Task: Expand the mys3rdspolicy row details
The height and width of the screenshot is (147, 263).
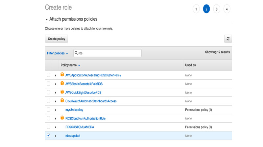Action: (55, 110)
